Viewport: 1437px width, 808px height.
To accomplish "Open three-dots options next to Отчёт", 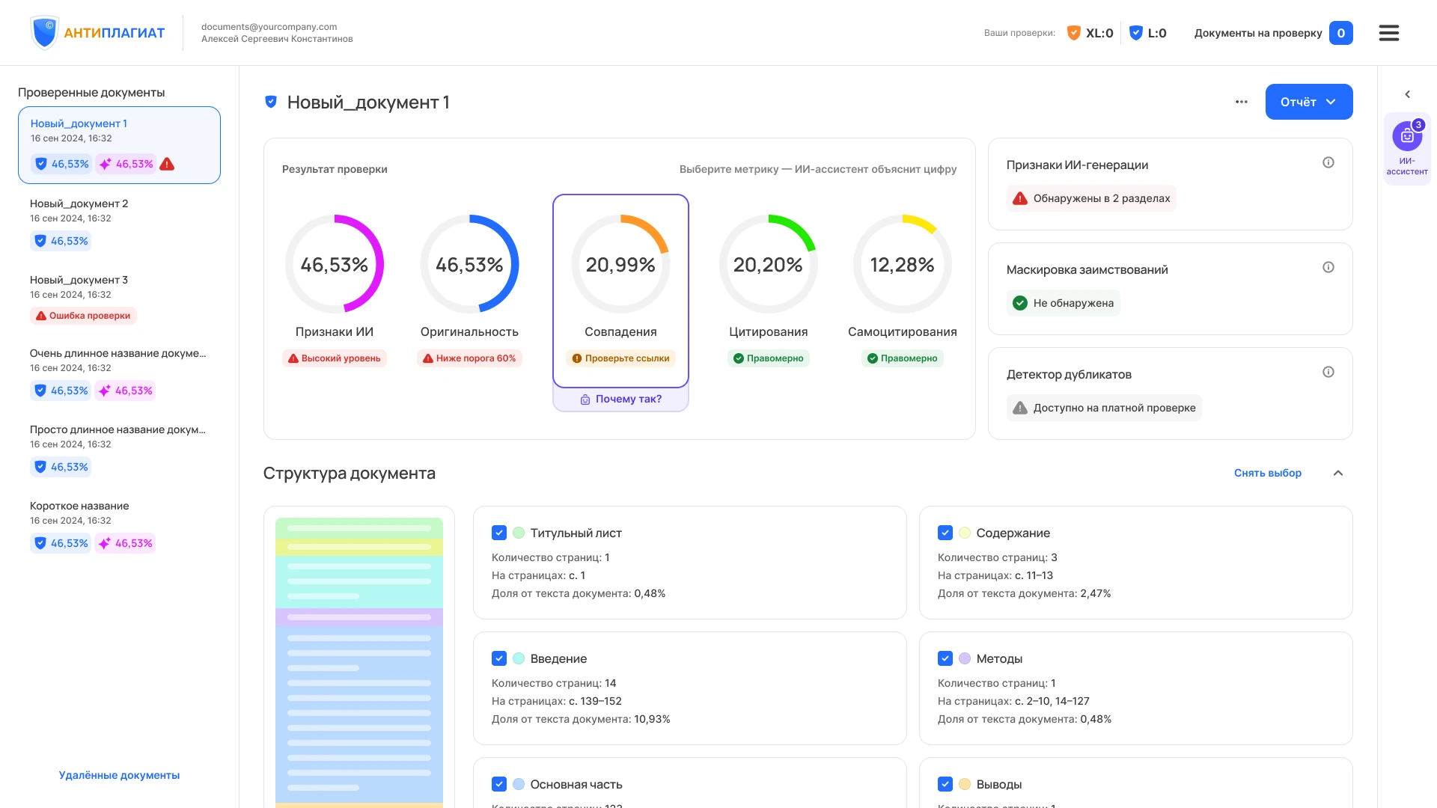I will coord(1242,102).
